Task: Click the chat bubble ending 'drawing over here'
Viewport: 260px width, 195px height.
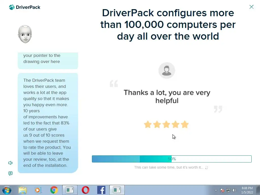Action: tap(48, 61)
